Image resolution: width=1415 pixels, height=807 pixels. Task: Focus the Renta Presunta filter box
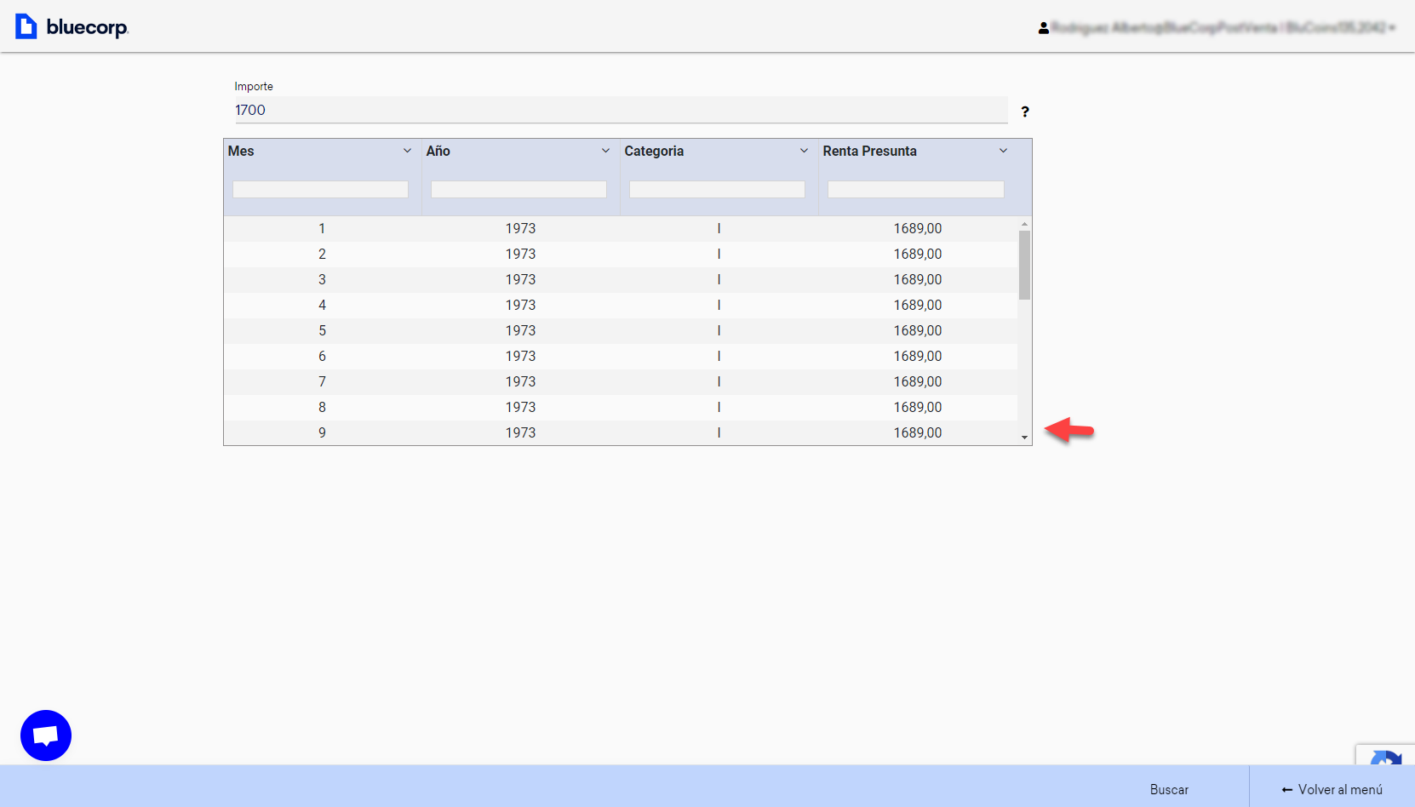[915, 189]
